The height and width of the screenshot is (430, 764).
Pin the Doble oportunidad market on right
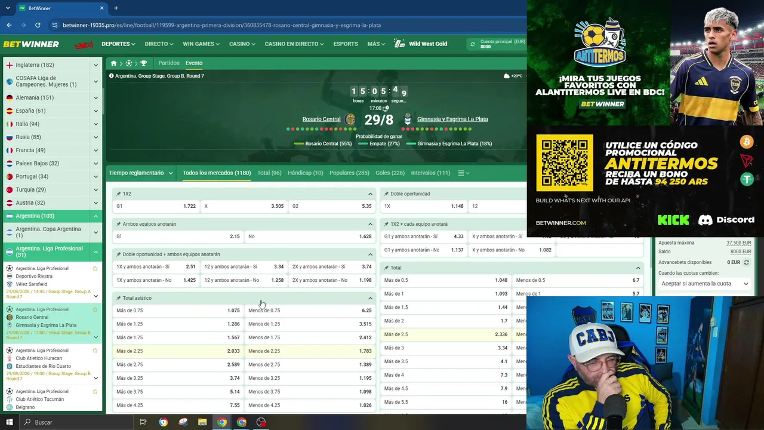[x=386, y=194]
